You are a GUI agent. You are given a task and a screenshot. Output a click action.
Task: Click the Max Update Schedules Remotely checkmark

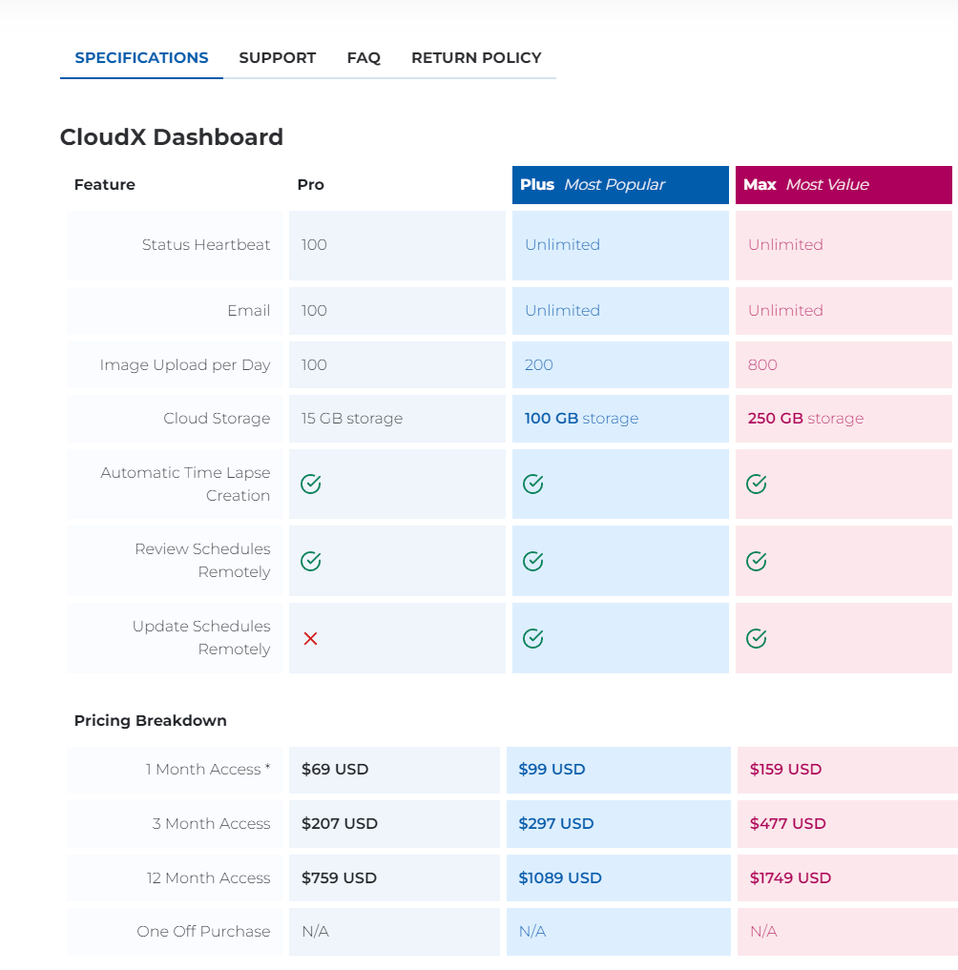click(x=757, y=638)
